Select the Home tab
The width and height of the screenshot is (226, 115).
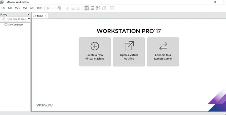tap(40, 16)
